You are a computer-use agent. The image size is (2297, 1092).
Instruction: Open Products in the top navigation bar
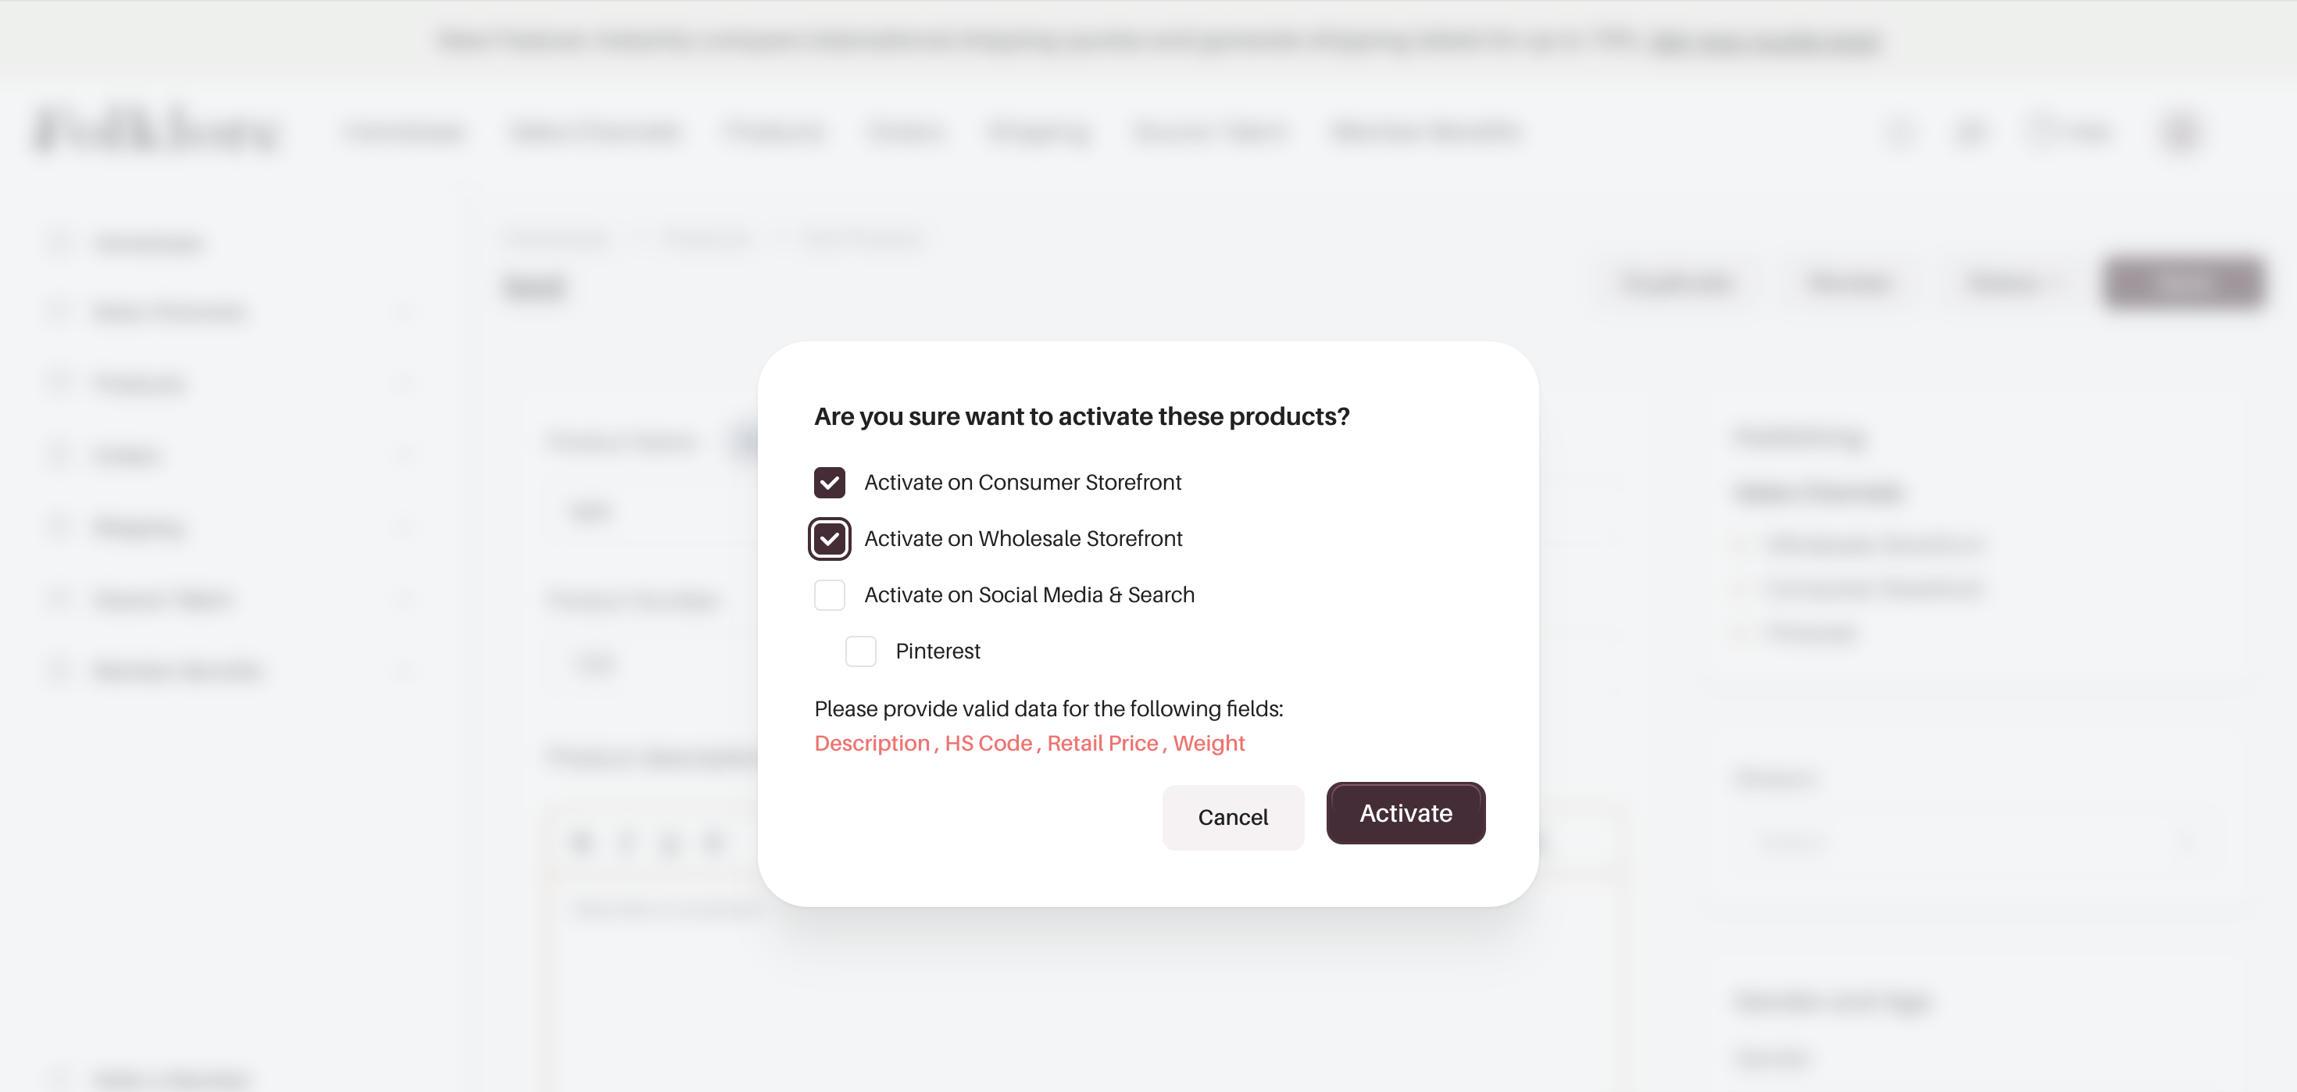click(775, 132)
